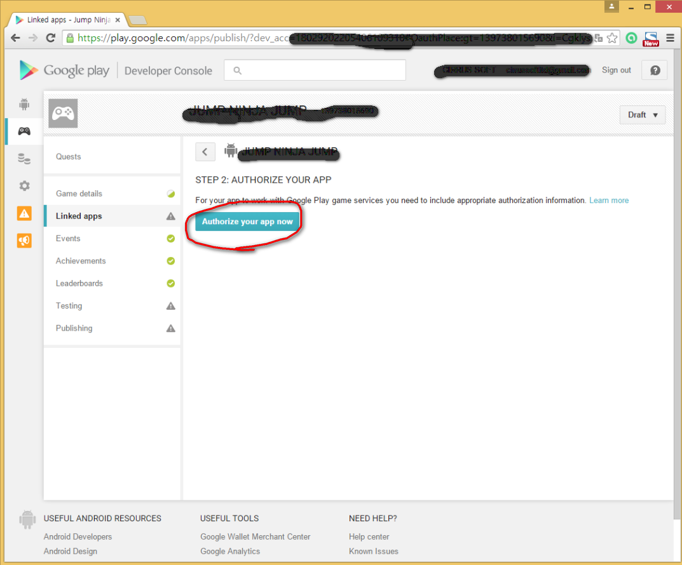This screenshot has height=565, width=682.
Task: Open the help question mark button
Action: tap(655, 70)
